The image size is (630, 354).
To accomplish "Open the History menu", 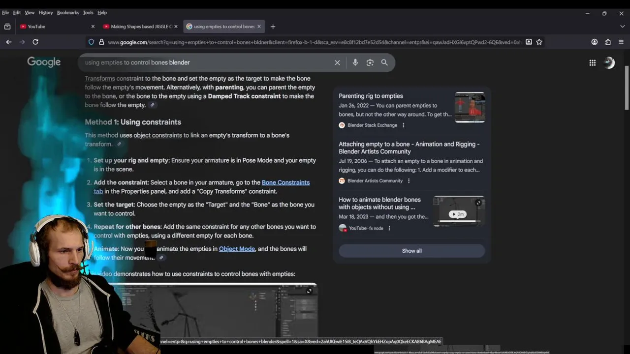I will [46, 13].
